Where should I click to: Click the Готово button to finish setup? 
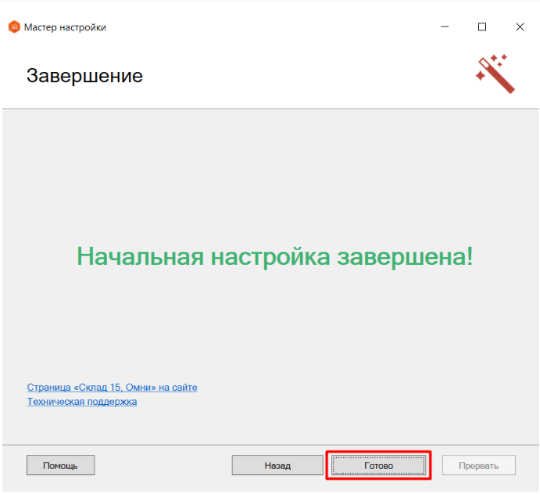378,465
